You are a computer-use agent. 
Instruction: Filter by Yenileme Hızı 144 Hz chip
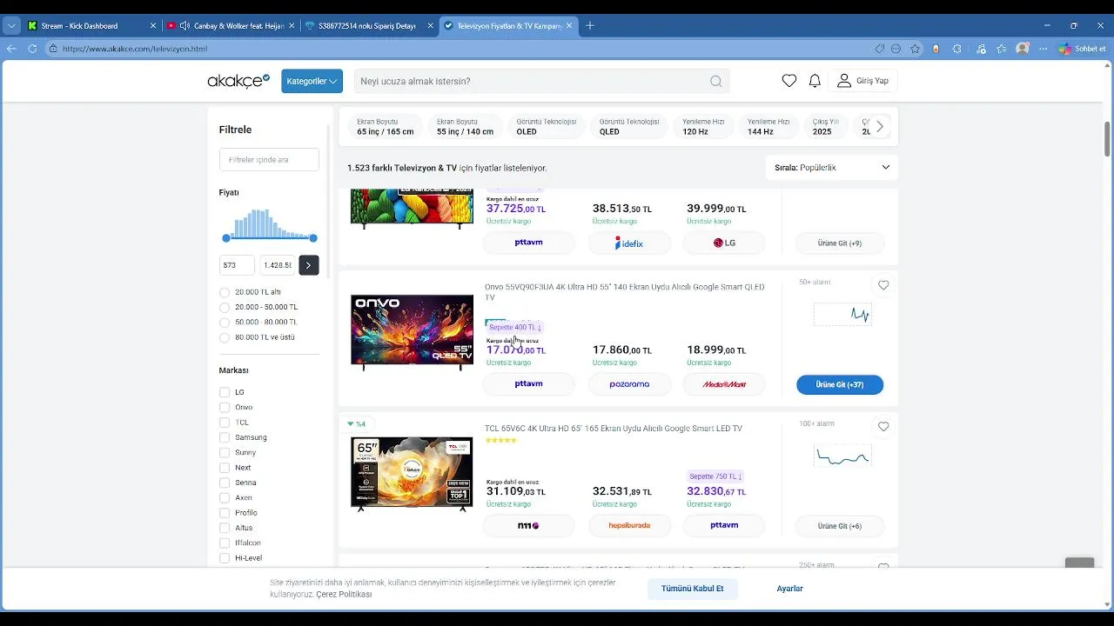point(768,127)
